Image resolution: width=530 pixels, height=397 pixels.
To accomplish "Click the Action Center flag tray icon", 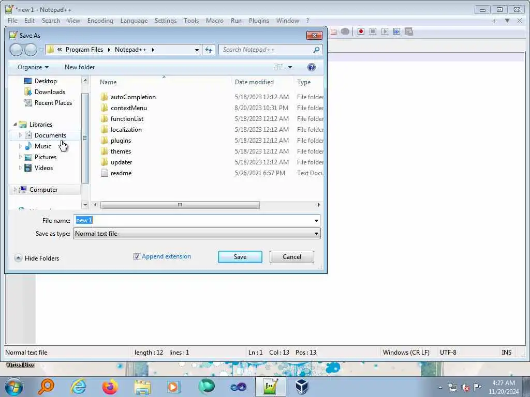I will pos(477,387).
